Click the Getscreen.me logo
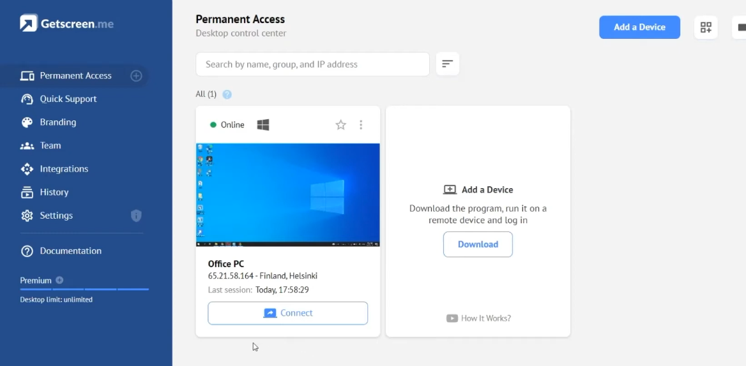The height and width of the screenshot is (366, 746). point(67,24)
